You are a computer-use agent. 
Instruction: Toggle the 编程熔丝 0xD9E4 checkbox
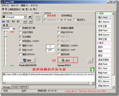[59, 46]
